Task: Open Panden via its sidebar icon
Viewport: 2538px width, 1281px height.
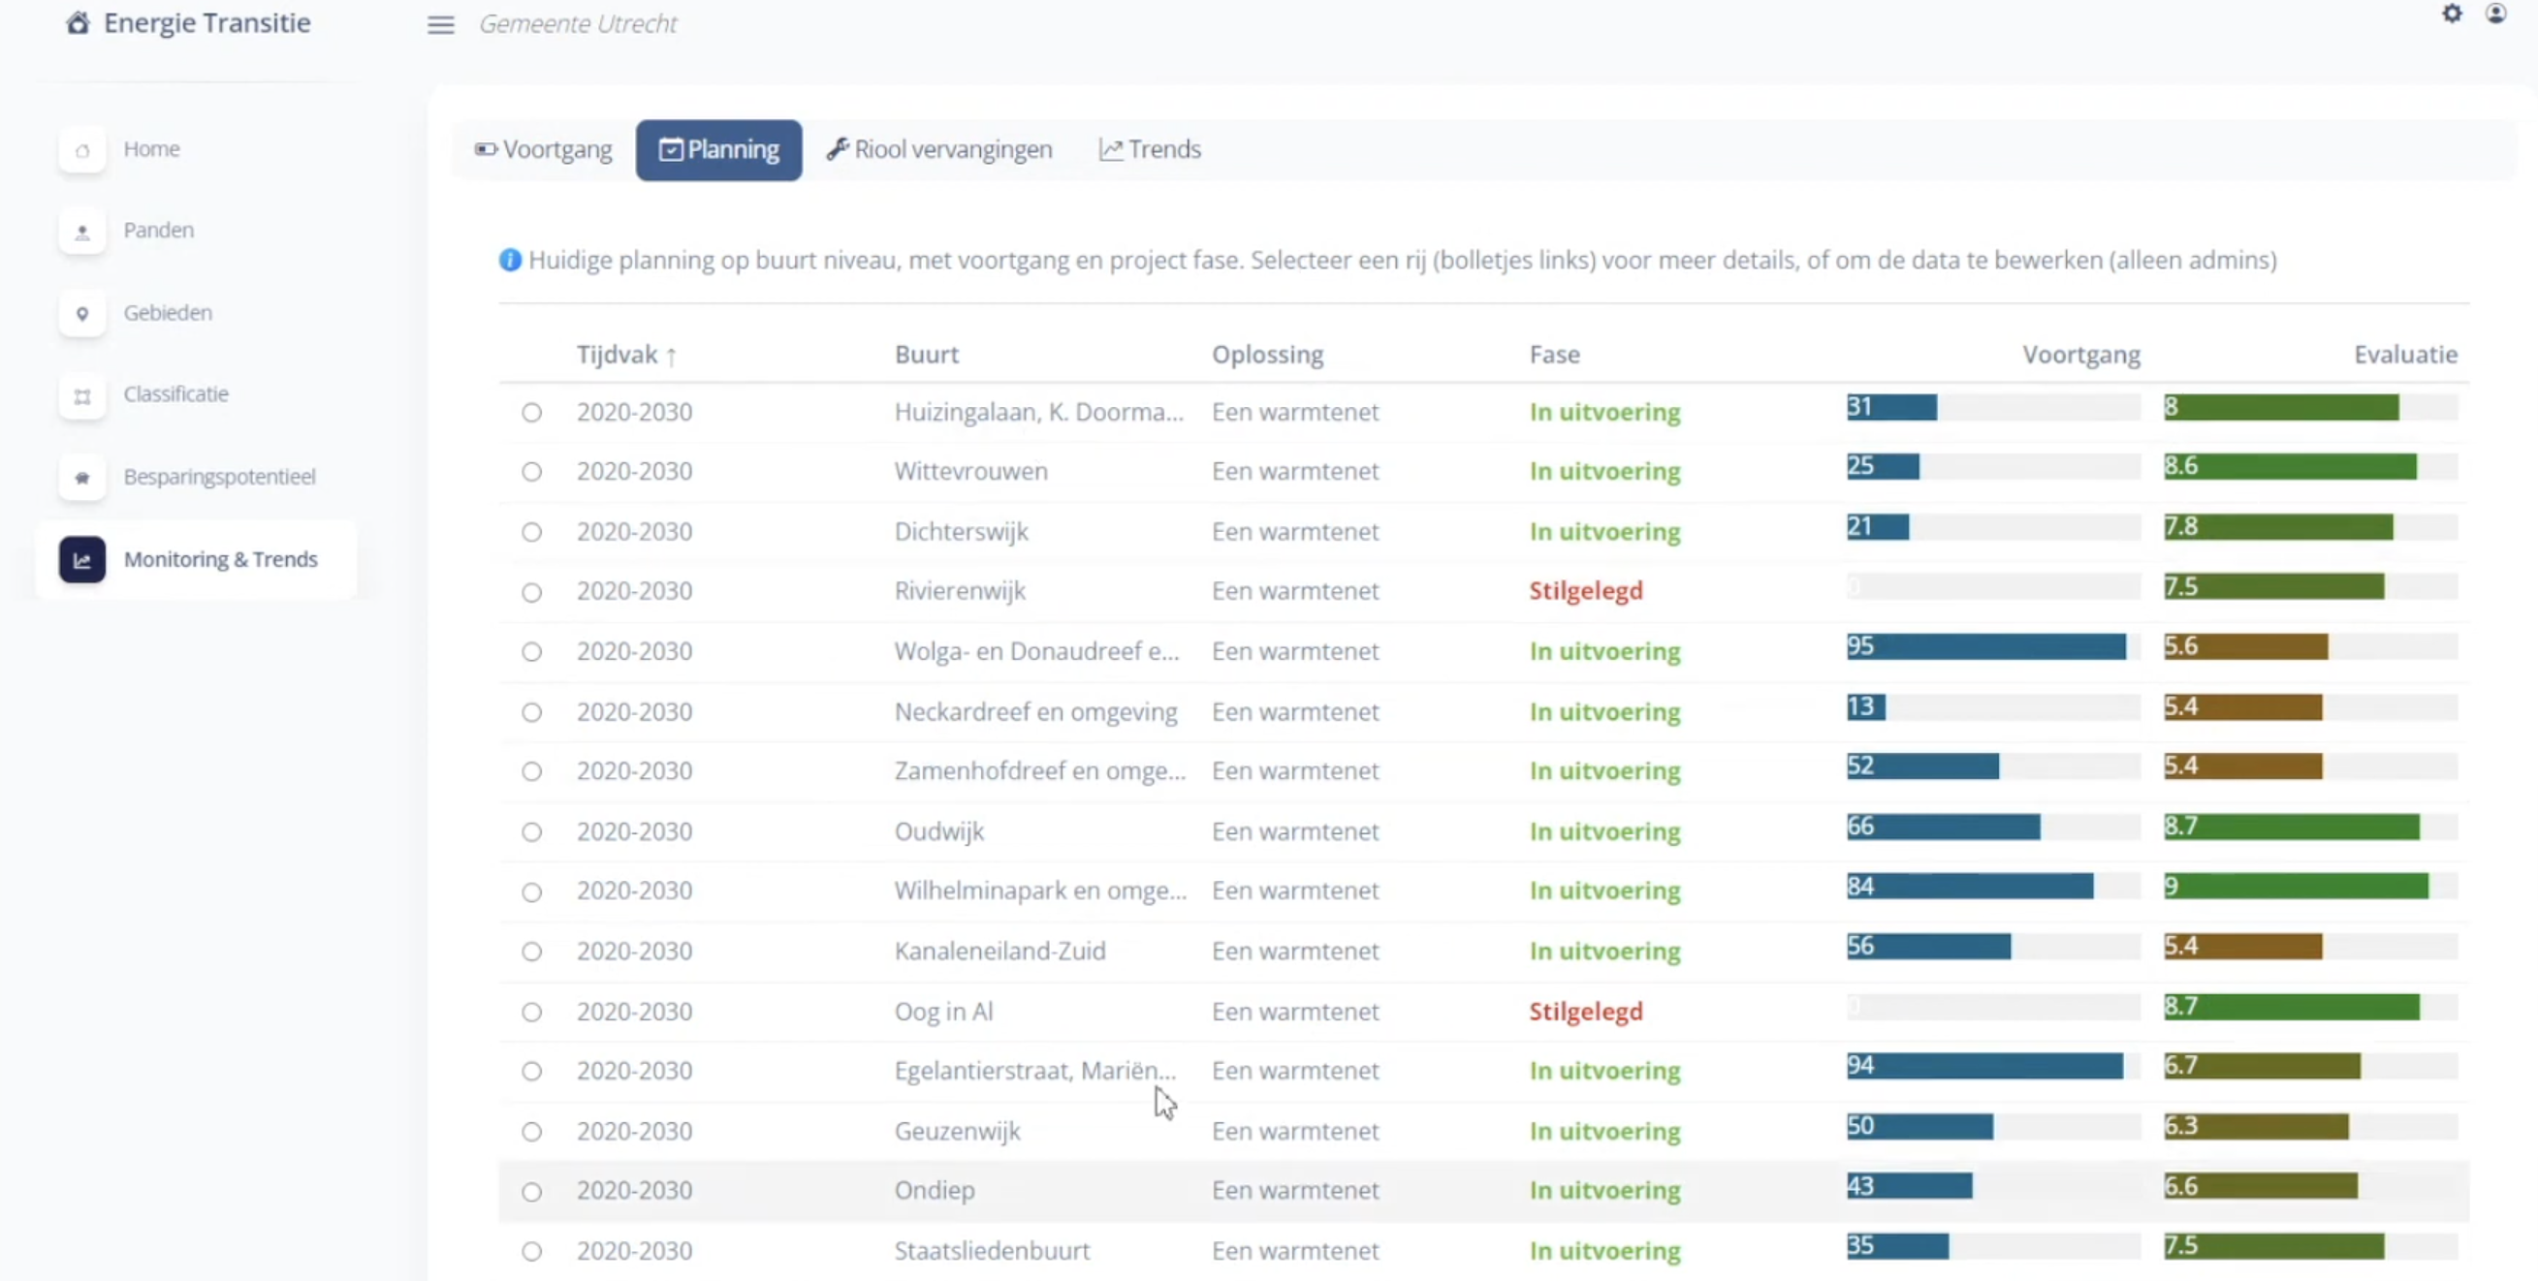Action: (x=81, y=232)
